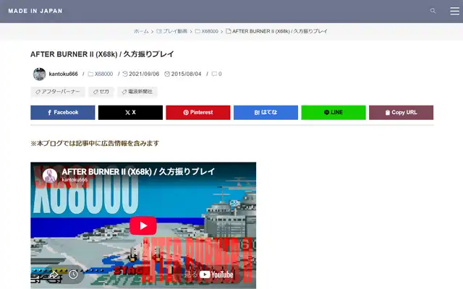Select the セガ tag

(x=101, y=92)
